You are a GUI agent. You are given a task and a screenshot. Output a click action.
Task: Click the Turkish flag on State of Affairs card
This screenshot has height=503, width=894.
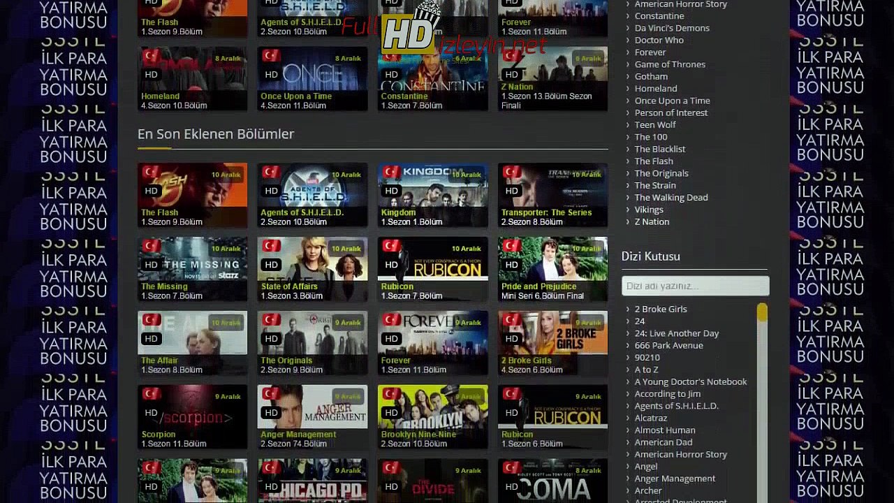271,246
